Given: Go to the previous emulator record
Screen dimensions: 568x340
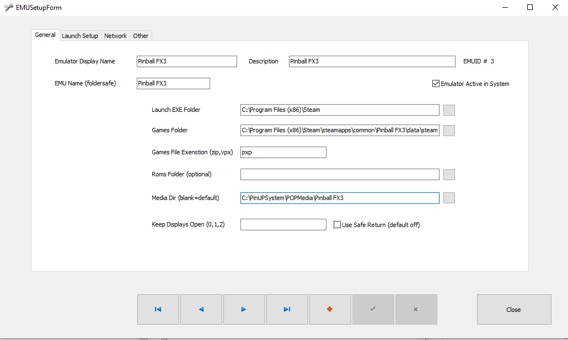Looking at the screenshot, I should click(201, 310).
